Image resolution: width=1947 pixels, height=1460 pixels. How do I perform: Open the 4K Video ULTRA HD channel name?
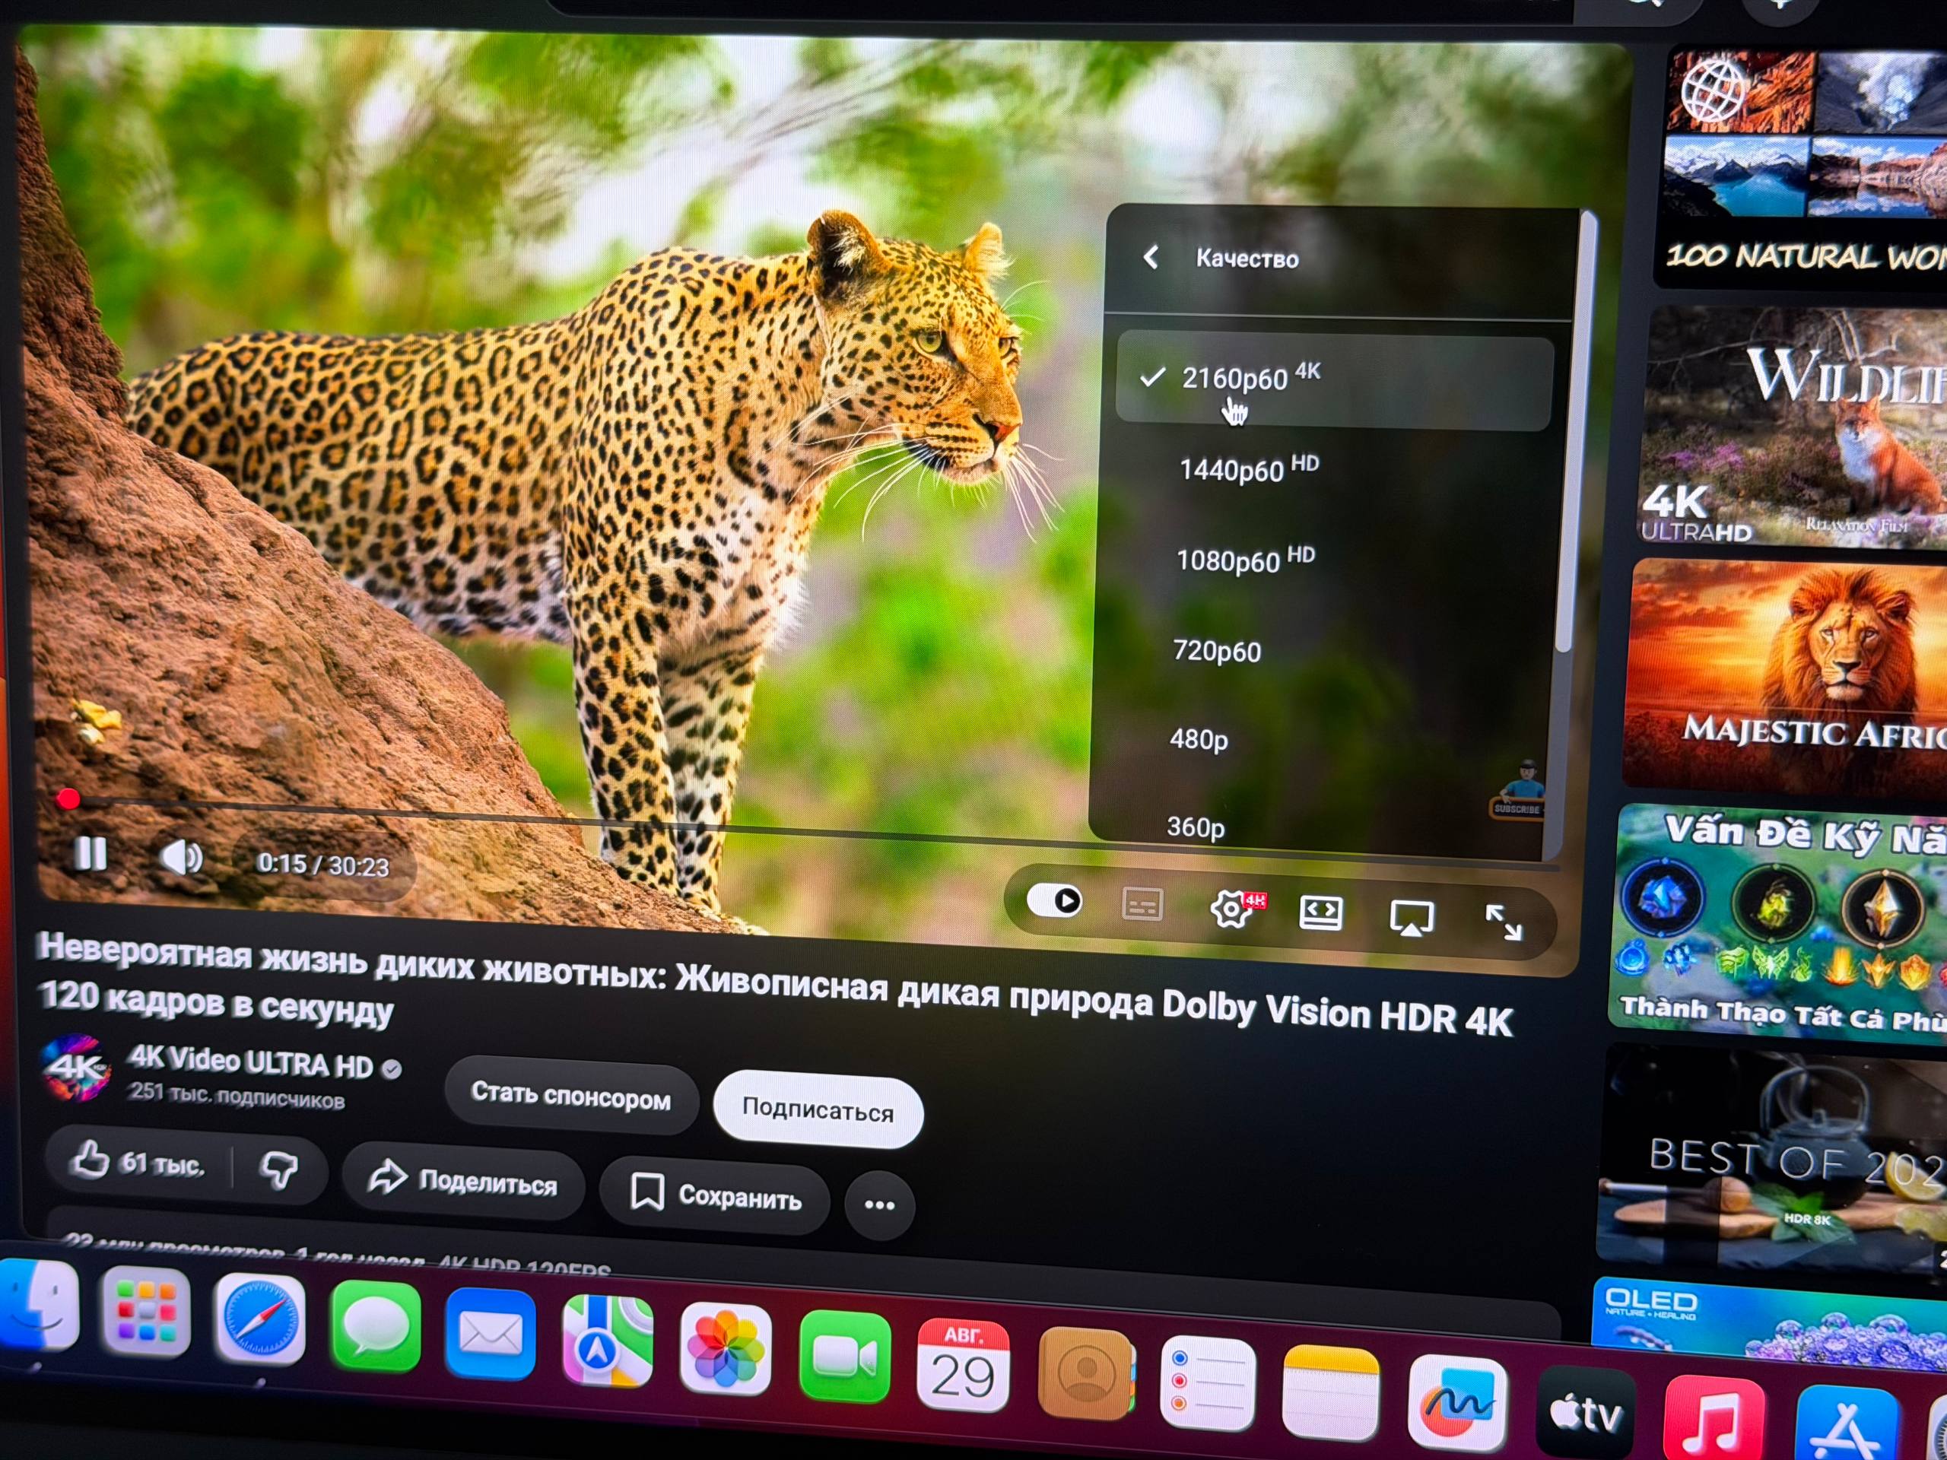pyautogui.click(x=251, y=1064)
